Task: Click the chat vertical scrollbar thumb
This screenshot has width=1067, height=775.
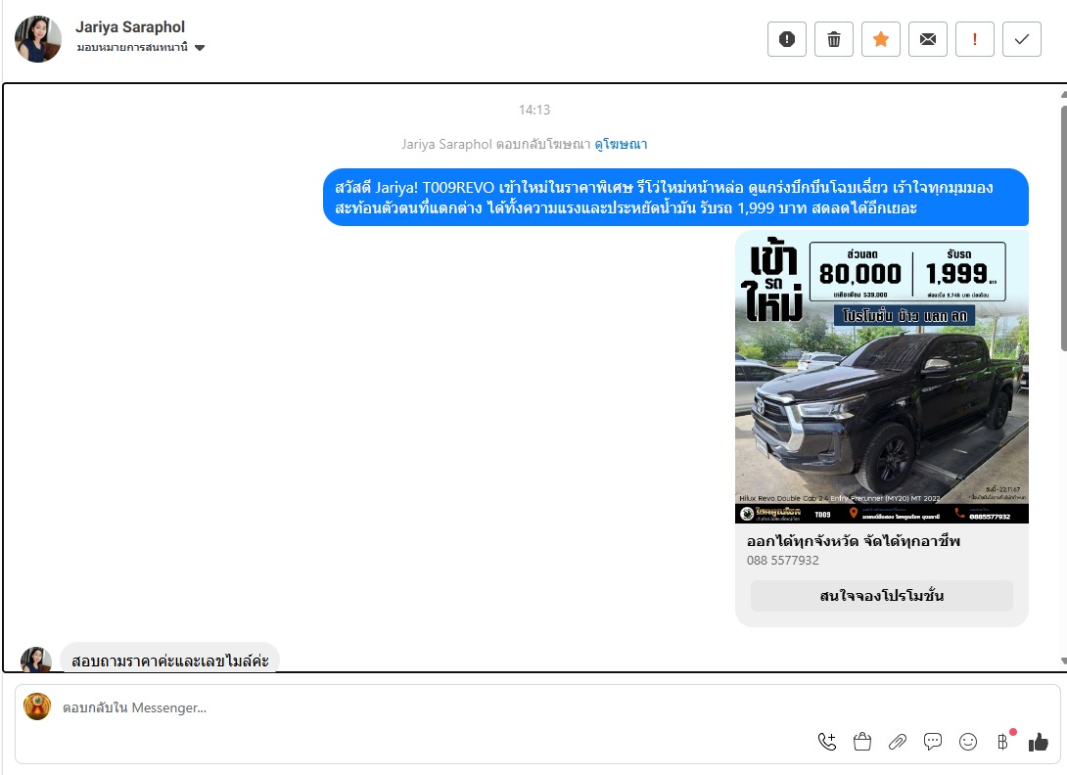Action: pos(1064,228)
